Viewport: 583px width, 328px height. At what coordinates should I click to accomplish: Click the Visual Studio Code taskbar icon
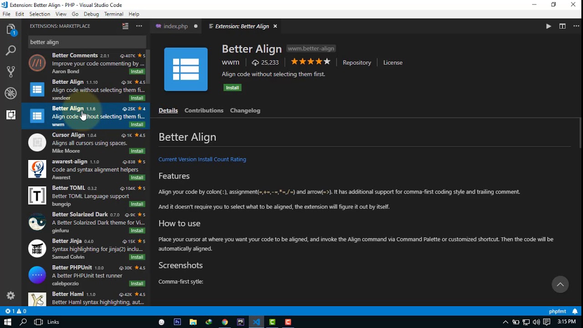(257, 322)
